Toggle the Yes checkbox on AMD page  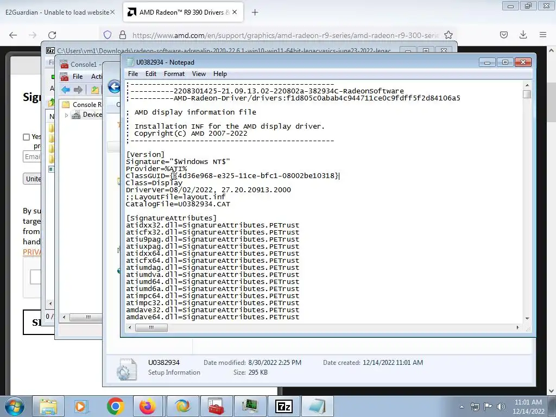click(26, 137)
